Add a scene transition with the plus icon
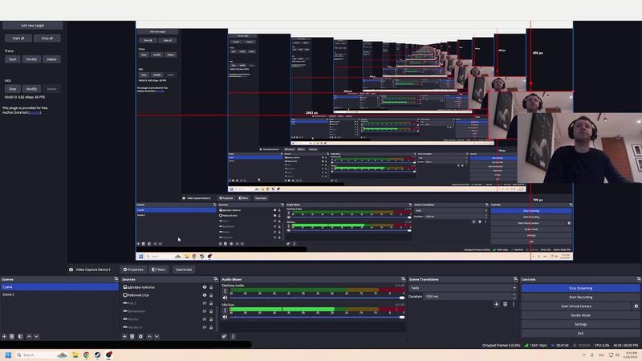 tap(496, 304)
